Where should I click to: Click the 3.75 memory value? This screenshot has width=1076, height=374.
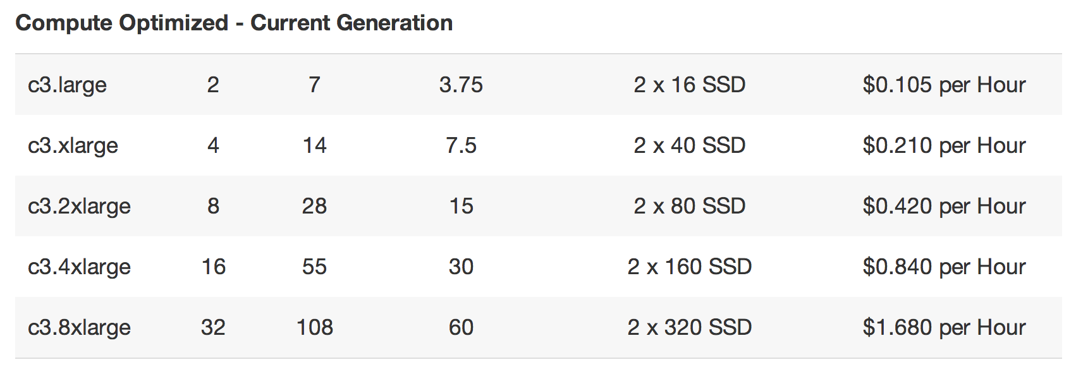(461, 85)
